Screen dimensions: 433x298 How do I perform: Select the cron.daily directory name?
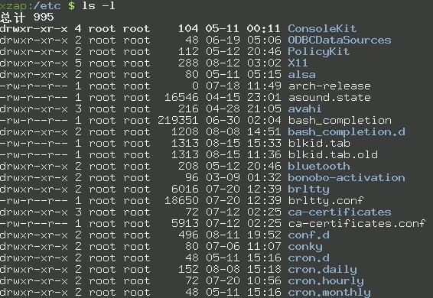tap(322, 269)
